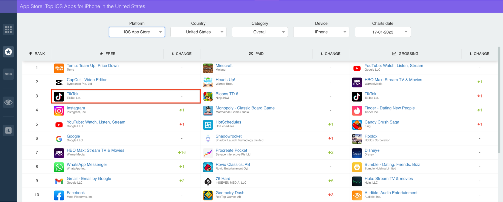Click the Hulu app icon
The width and height of the screenshot is (503, 202).
pos(357,181)
